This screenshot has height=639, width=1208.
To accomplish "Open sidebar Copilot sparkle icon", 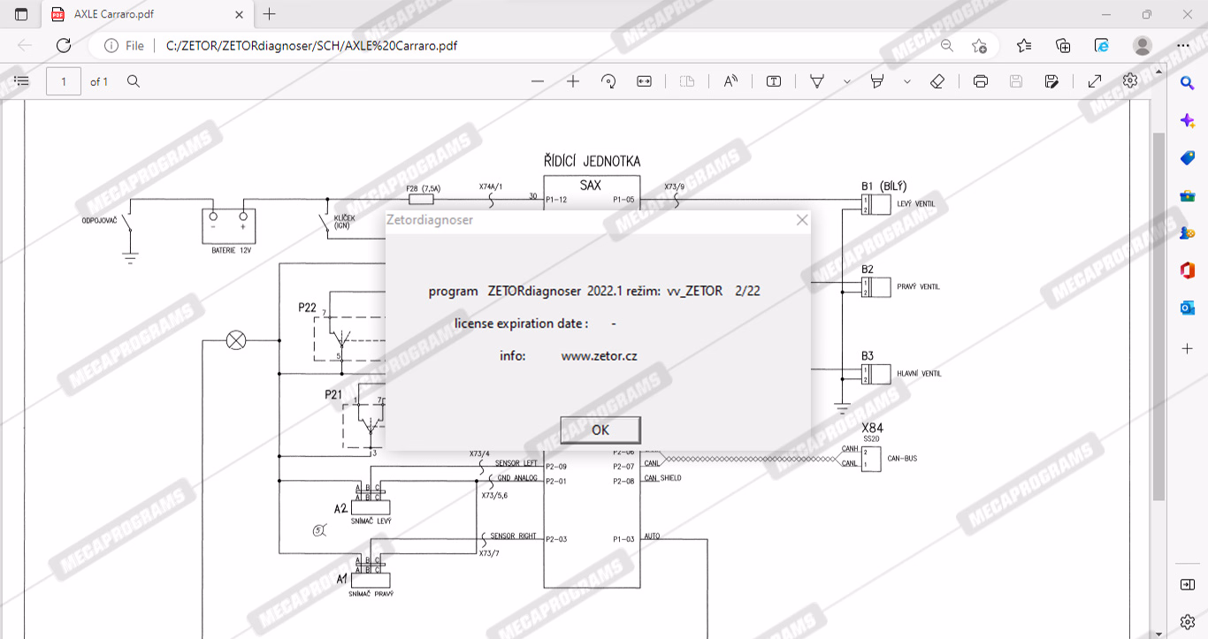I will [1188, 120].
